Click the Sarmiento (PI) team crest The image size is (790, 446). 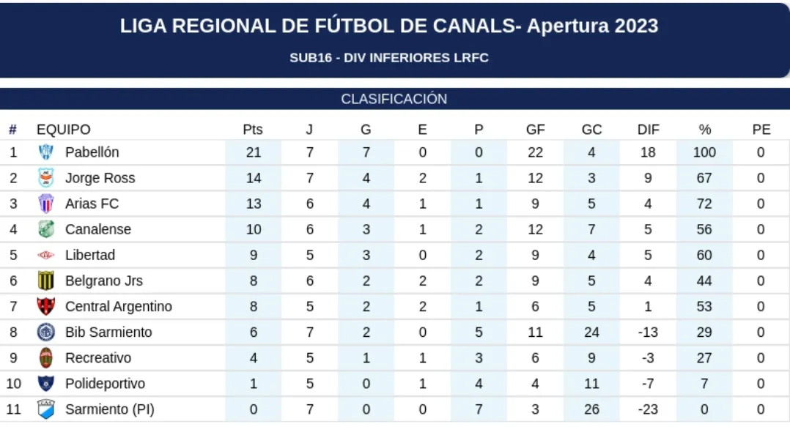click(x=46, y=409)
